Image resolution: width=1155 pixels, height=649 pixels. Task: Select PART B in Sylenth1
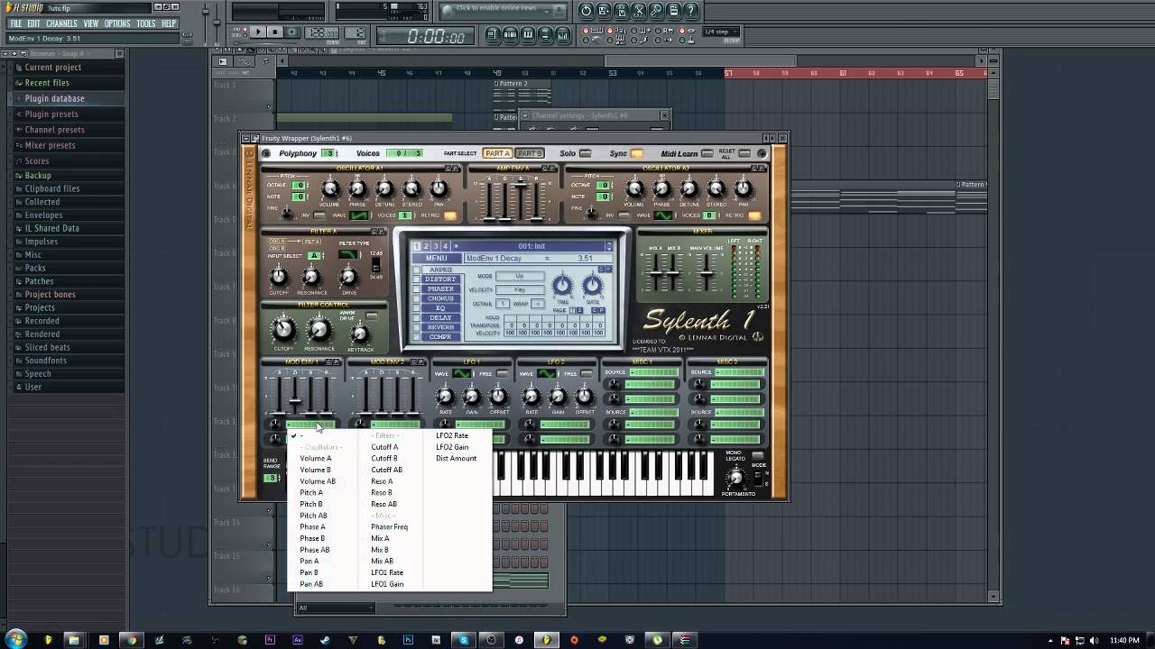tap(530, 153)
